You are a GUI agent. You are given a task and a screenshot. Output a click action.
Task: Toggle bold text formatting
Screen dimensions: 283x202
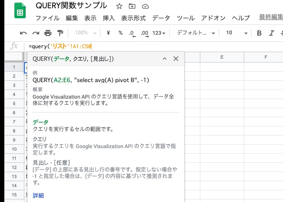pyautogui.click(x=259, y=33)
